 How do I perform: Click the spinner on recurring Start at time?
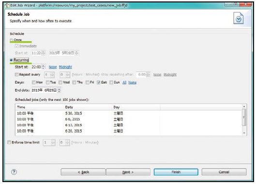[x=44, y=67]
